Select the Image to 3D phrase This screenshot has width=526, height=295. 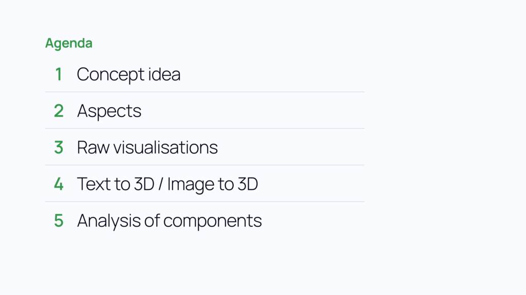213,185
